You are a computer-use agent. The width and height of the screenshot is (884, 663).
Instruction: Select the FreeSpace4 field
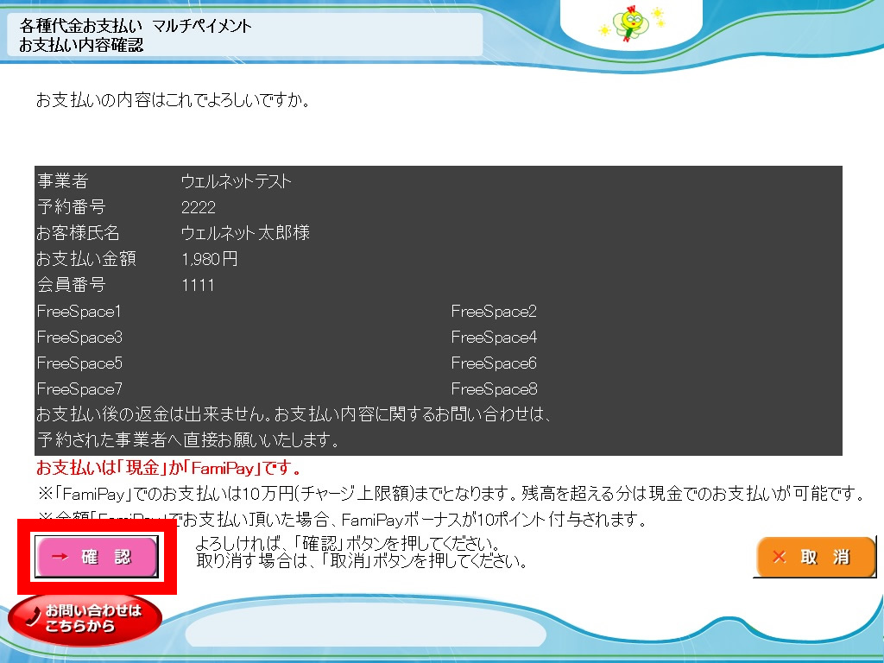click(494, 338)
